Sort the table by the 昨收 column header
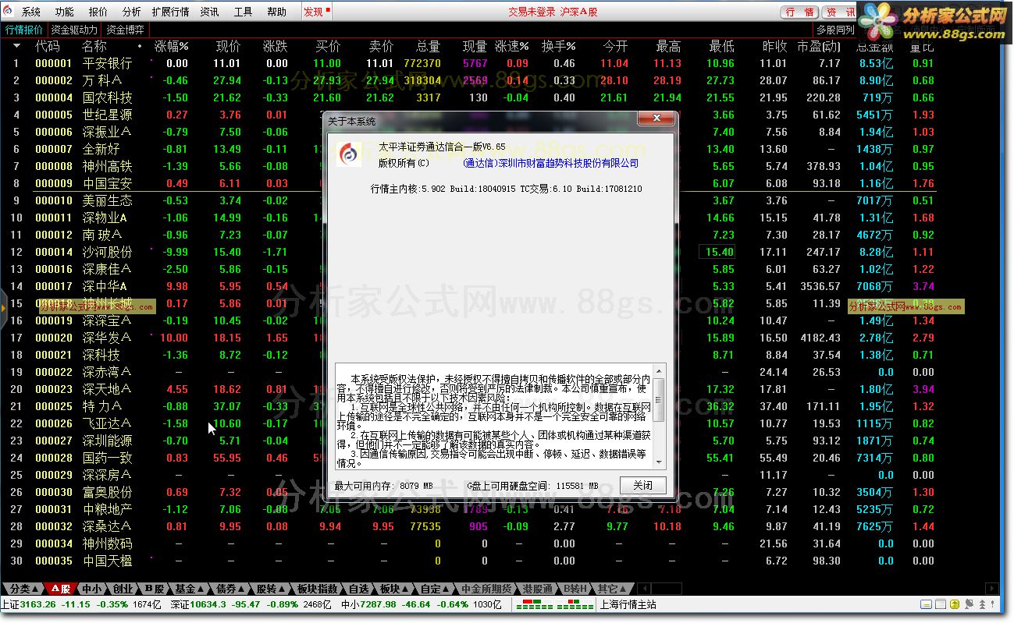The width and height of the screenshot is (1014, 623). [x=774, y=46]
